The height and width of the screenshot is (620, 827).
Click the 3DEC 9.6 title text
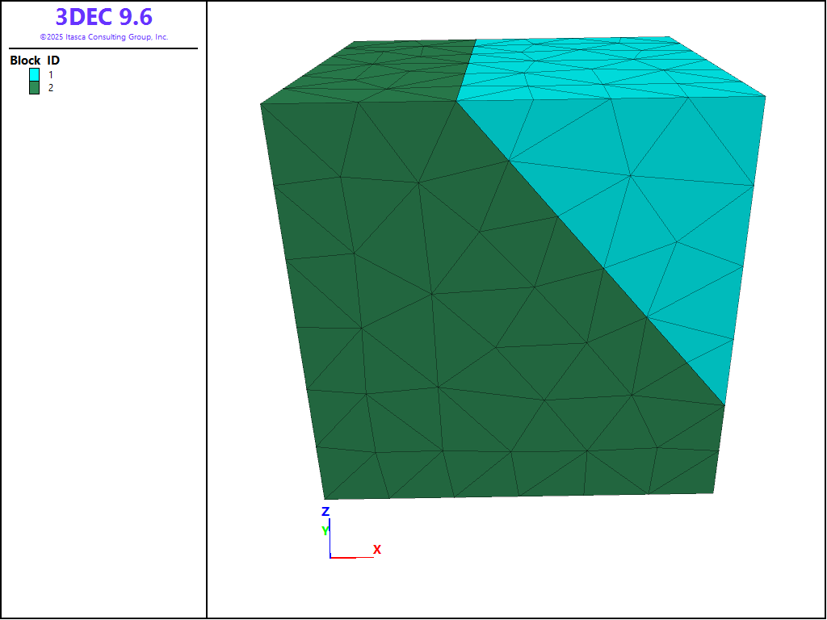click(x=103, y=17)
